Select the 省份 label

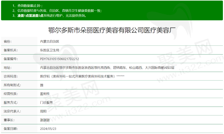click(7, 42)
